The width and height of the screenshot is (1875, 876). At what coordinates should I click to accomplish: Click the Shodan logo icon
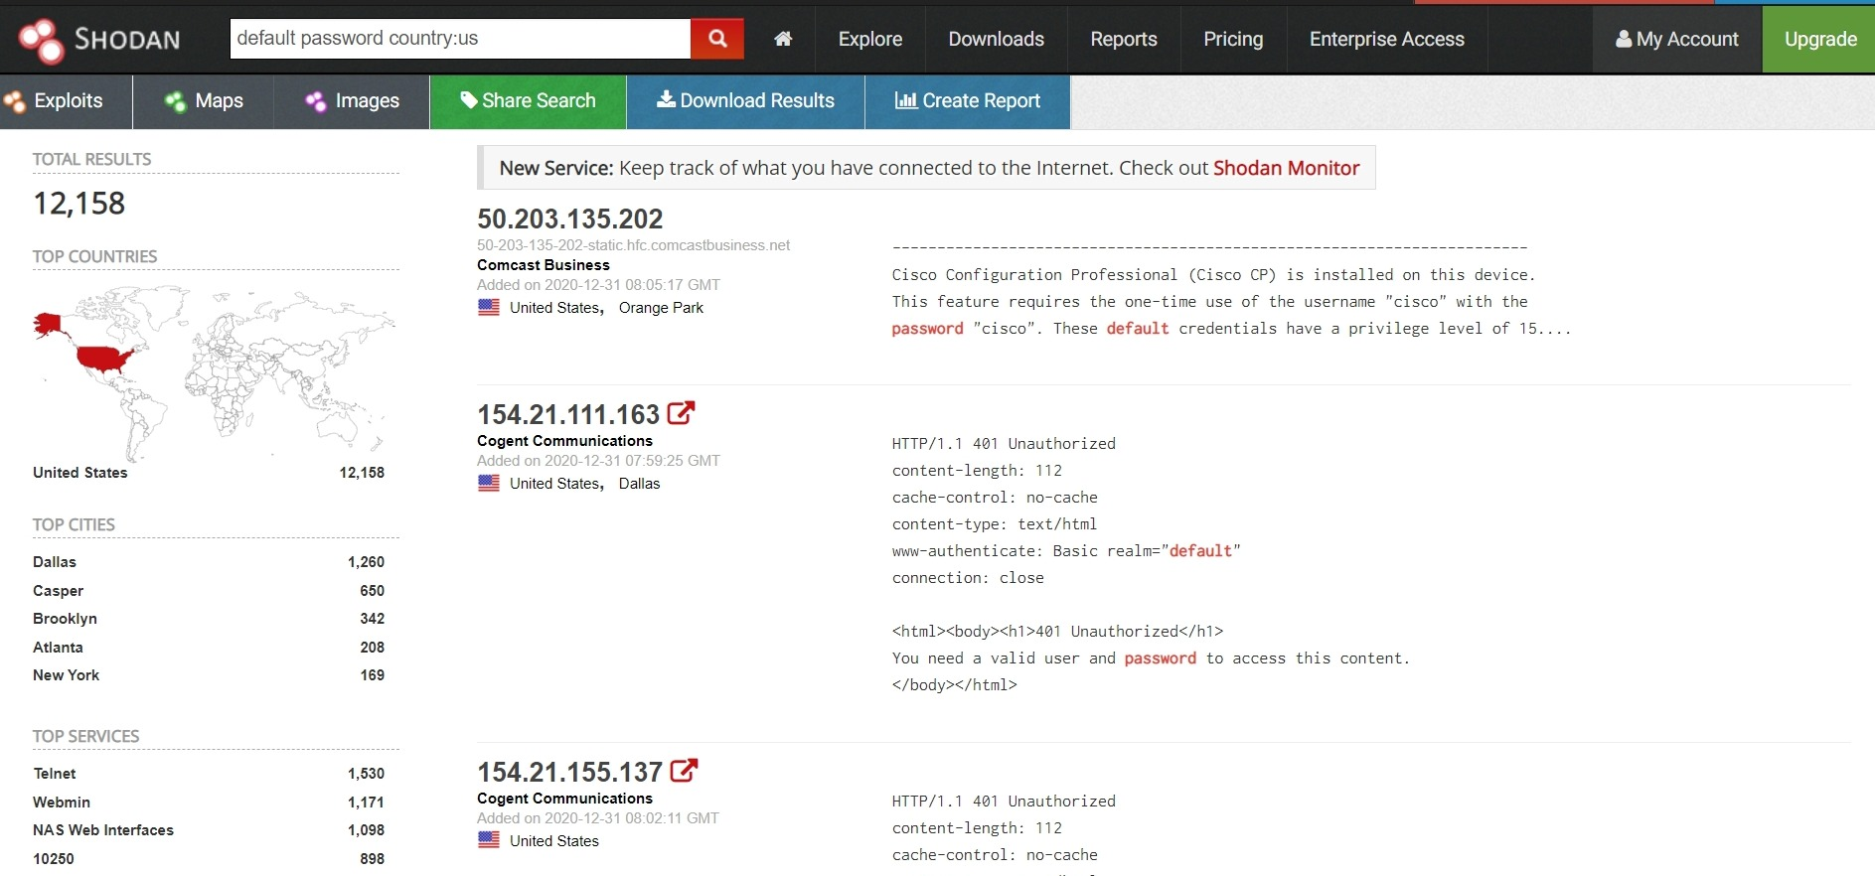[42, 40]
